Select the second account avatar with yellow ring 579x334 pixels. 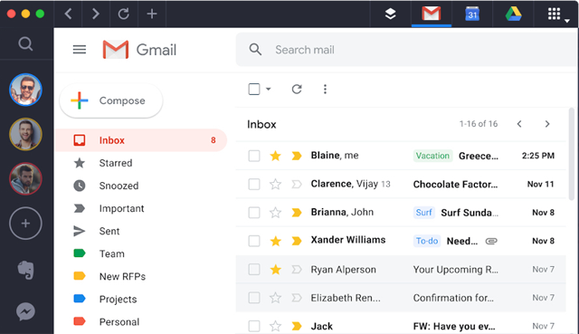pyautogui.click(x=25, y=134)
